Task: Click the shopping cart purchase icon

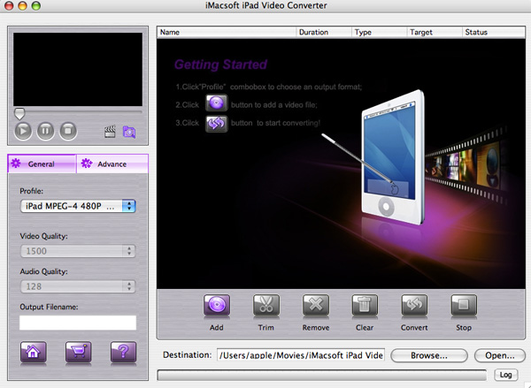Action: 78,353
